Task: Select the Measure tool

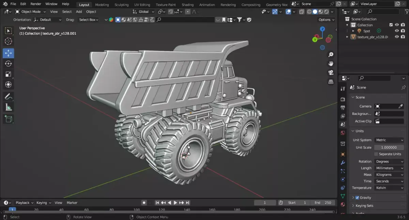Action: point(9,107)
